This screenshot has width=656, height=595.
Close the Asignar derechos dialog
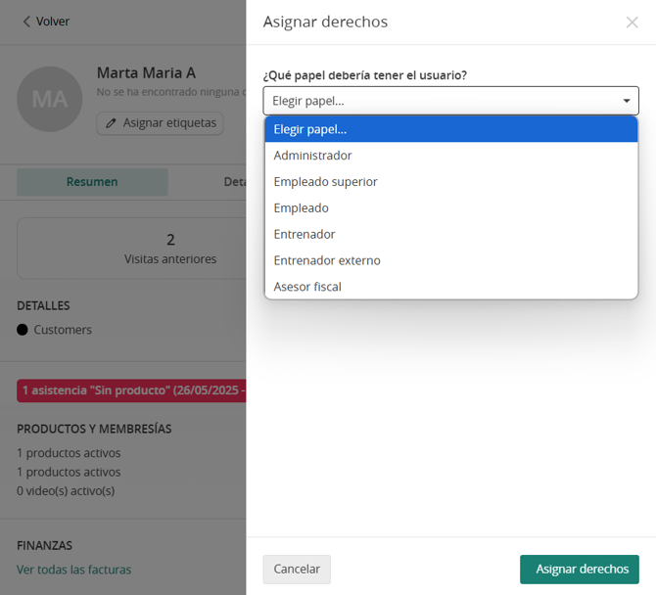pyautogui.click(x=632, y=23)
